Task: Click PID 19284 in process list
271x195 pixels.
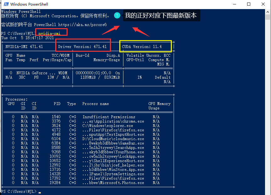Action: coord(55,183)
